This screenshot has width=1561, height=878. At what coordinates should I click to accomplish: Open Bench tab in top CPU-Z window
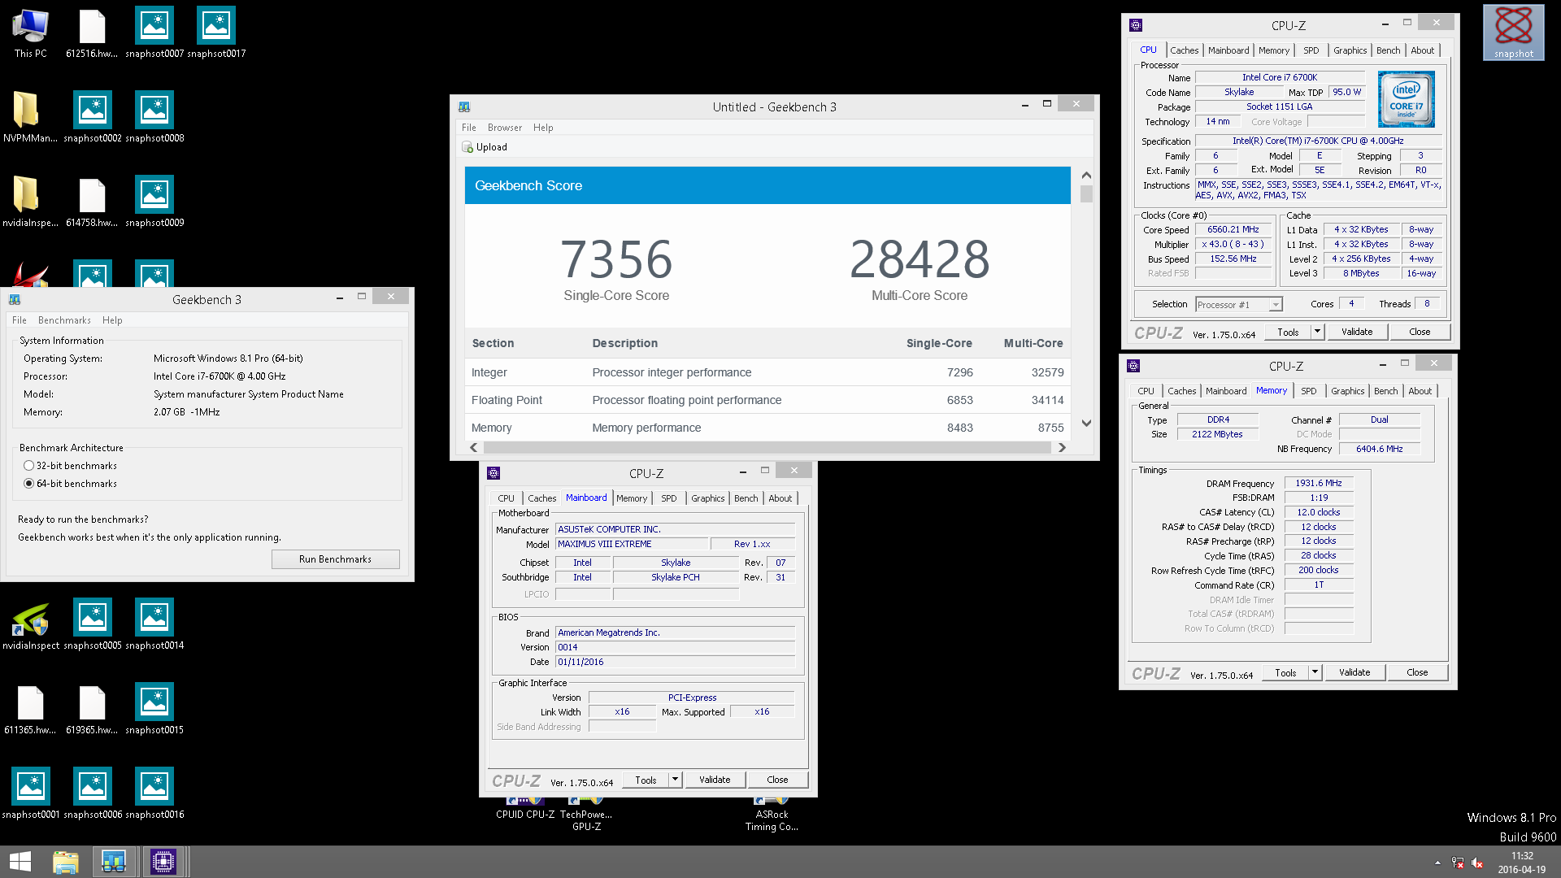click(1389, 50)
